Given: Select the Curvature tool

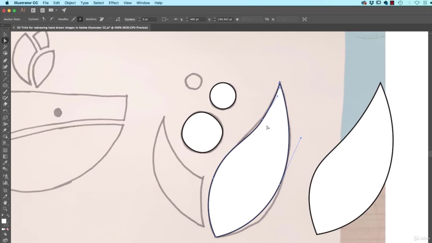Looking at the screenshot, I should [5, 66].
